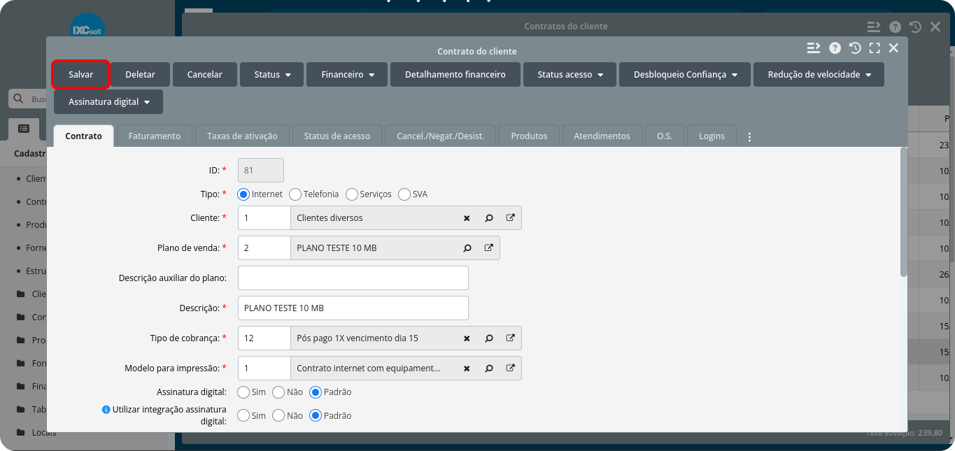Click the Tipo de cobrança code field

[264, 338]
